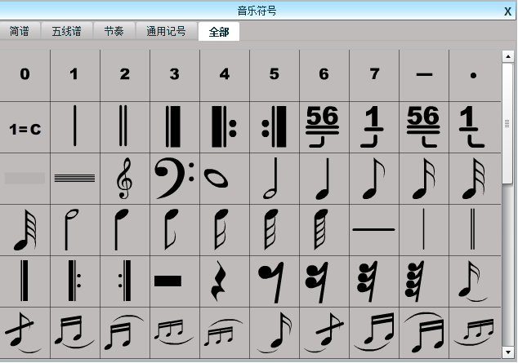Choose the final double barline symbol

(x=174, y=127)
